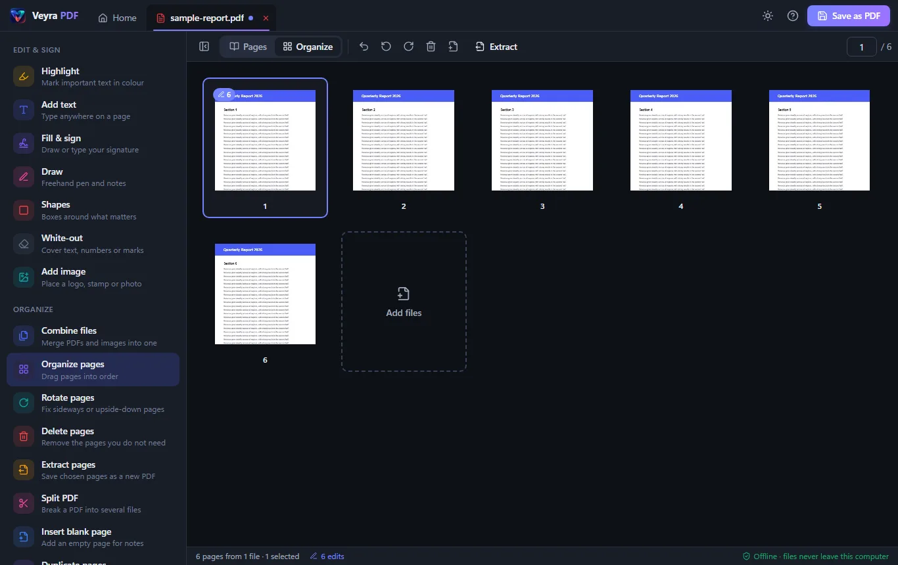Select Rotate pages in sidebar
Screen dimensions: 898x565
[93, 403]
